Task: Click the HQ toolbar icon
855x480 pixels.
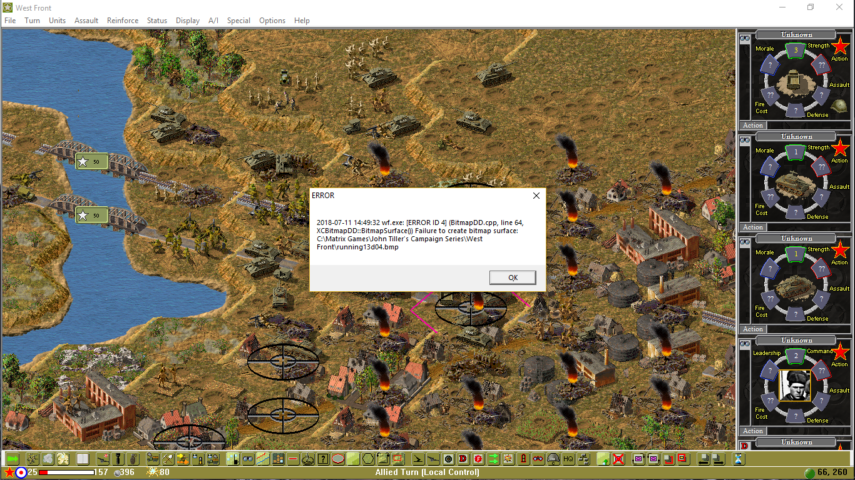Action: [568, 459]
